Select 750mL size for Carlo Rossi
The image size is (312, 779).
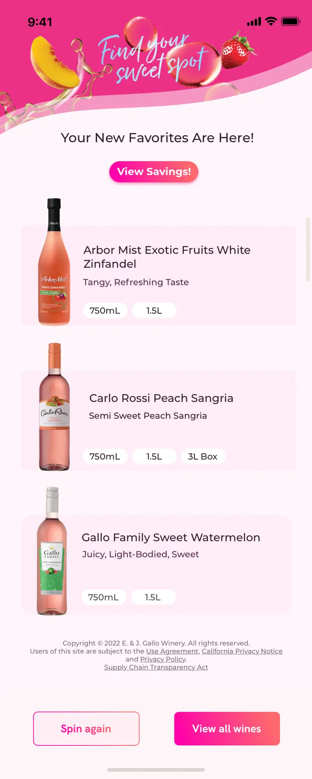tap(105, 456)
